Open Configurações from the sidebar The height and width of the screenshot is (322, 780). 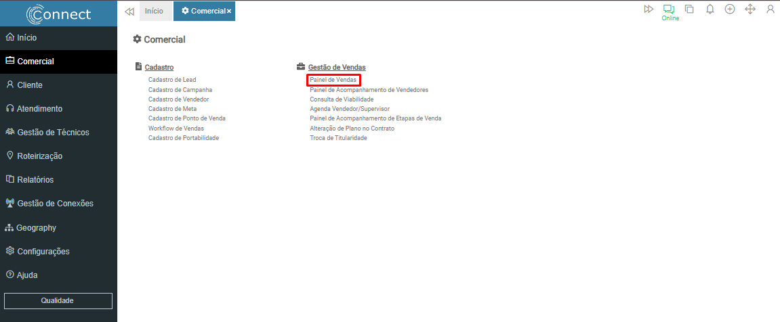click(x=43, y=252)
